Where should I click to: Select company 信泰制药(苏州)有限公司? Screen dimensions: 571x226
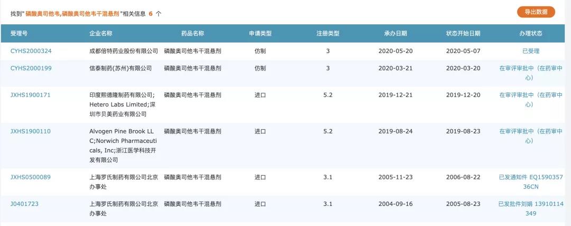(121, 68)
